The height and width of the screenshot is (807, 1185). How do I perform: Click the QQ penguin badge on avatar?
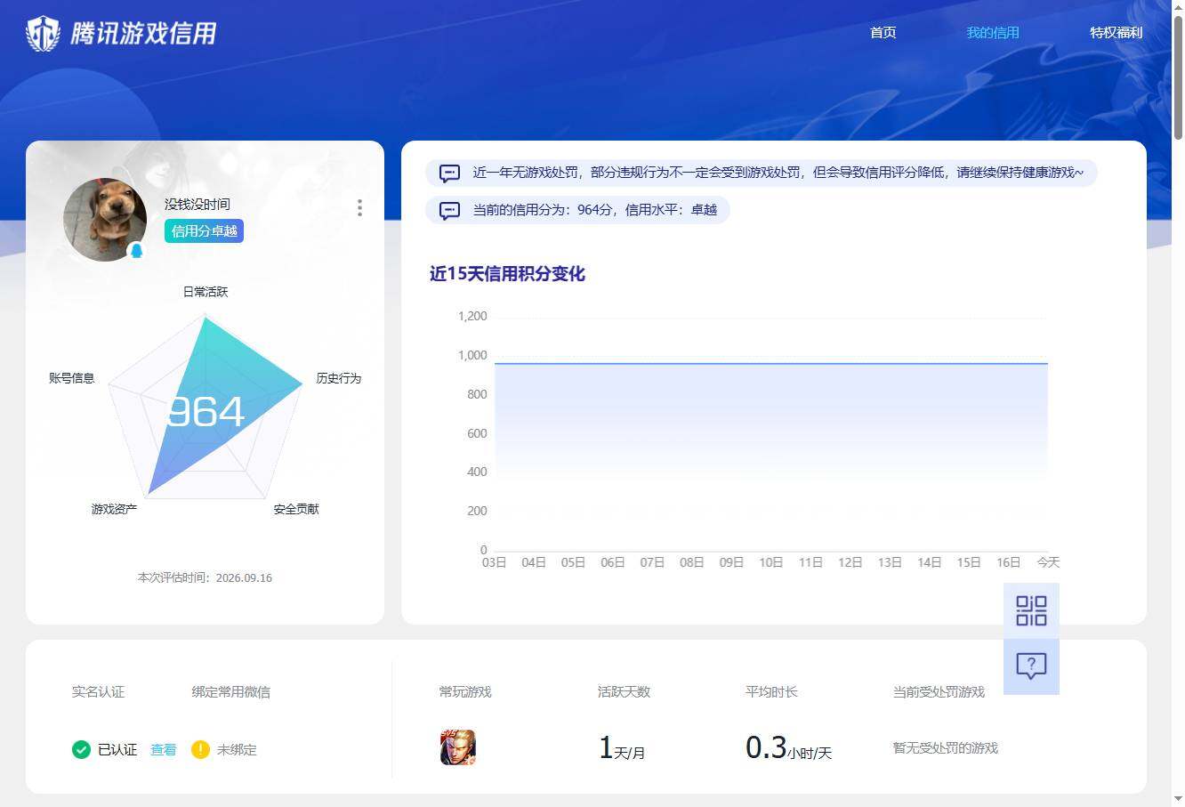point(136,251)
